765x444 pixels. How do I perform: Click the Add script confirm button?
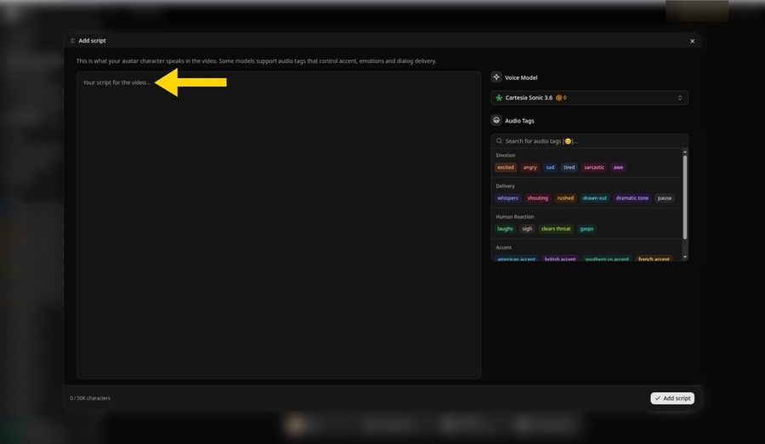coord(672,398)
